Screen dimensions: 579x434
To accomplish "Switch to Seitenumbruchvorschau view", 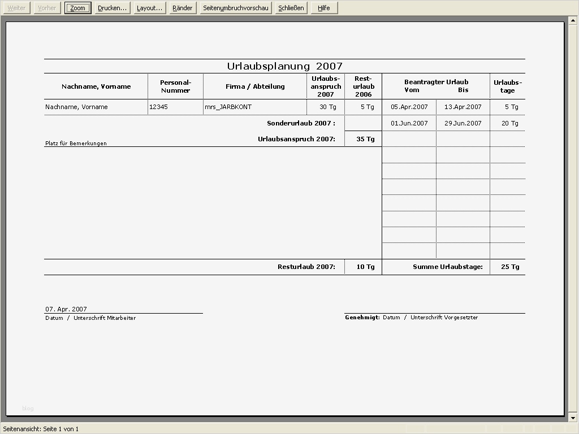I will [236, 8].
